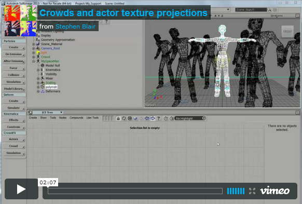Image resolution: width=302 pixels, height=204 pixels.
Task: Open Vimeo via the vimeo logo
Action: point(274,191)
